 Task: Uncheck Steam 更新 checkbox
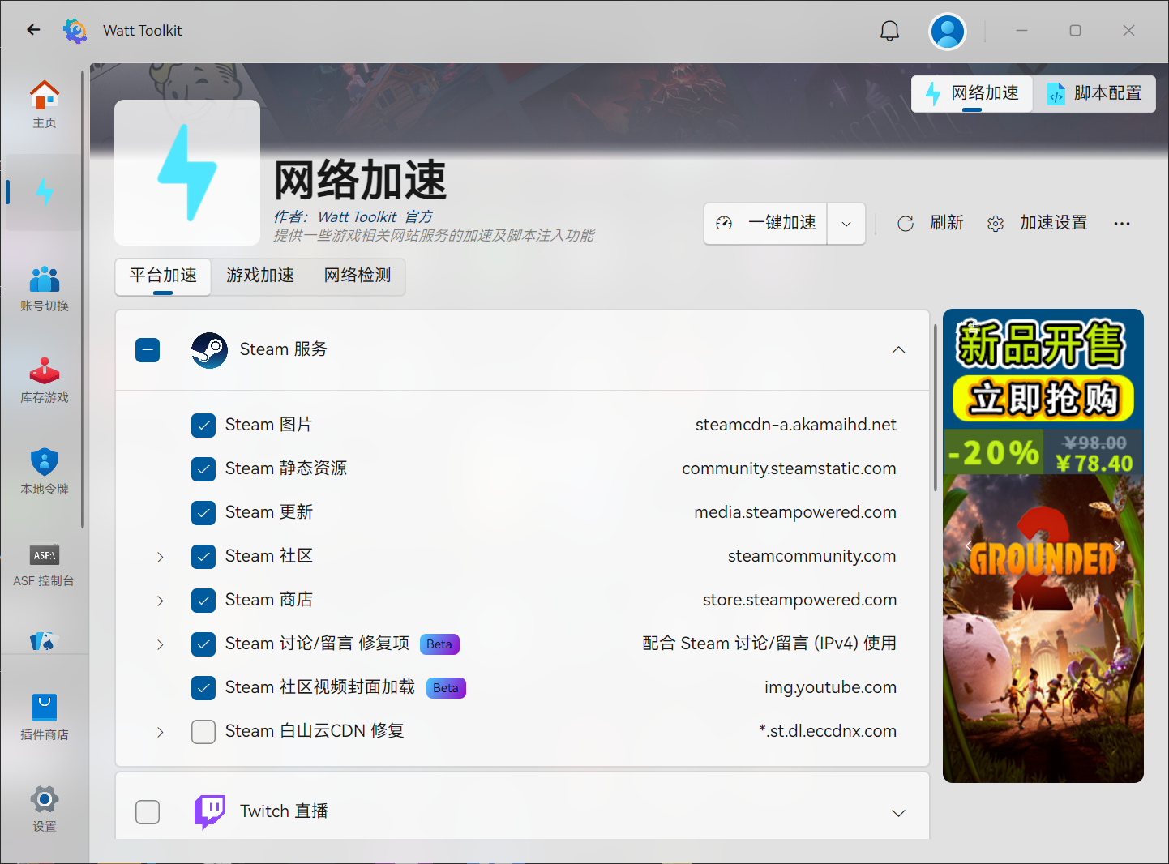(203, 513)
